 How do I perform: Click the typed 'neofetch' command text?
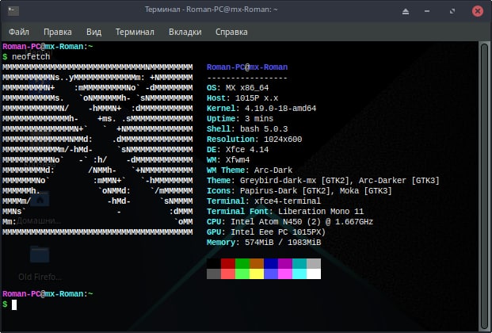31,57
